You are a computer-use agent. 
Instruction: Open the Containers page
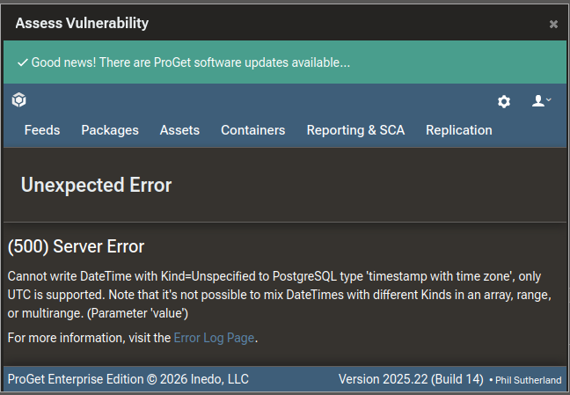[x=252, y=130]
